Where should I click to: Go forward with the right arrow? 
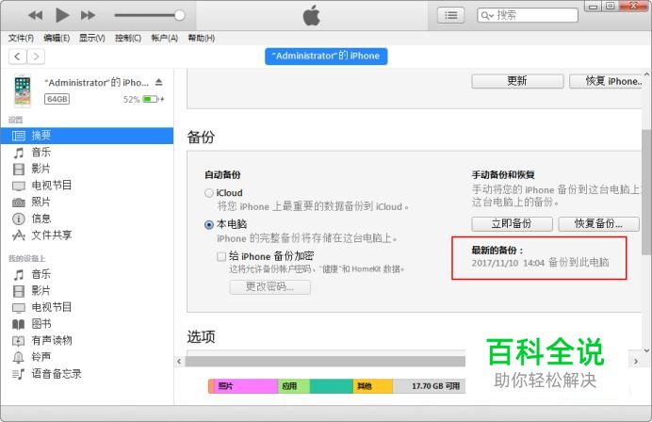36,57
